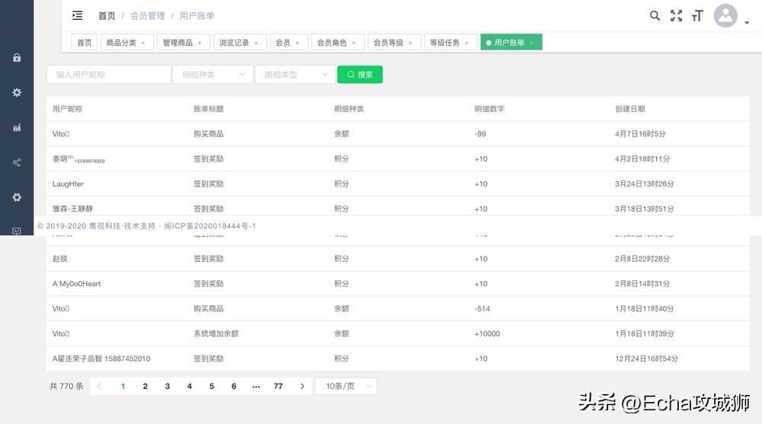This screenshot has width=762, height=424.
Task: Toggle fullscreen mode icon
Action: [676, 15]
